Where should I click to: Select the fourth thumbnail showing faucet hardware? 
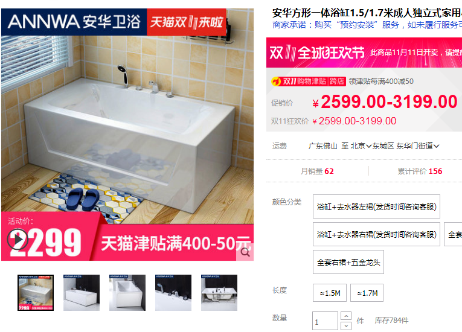(x=173, y=293)
